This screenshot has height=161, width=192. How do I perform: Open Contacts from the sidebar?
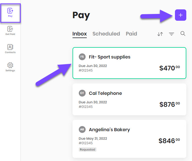click(x=10, y=49)
